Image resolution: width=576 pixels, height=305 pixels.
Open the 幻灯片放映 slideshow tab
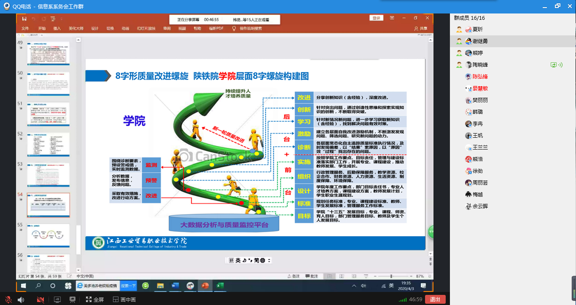146,29
